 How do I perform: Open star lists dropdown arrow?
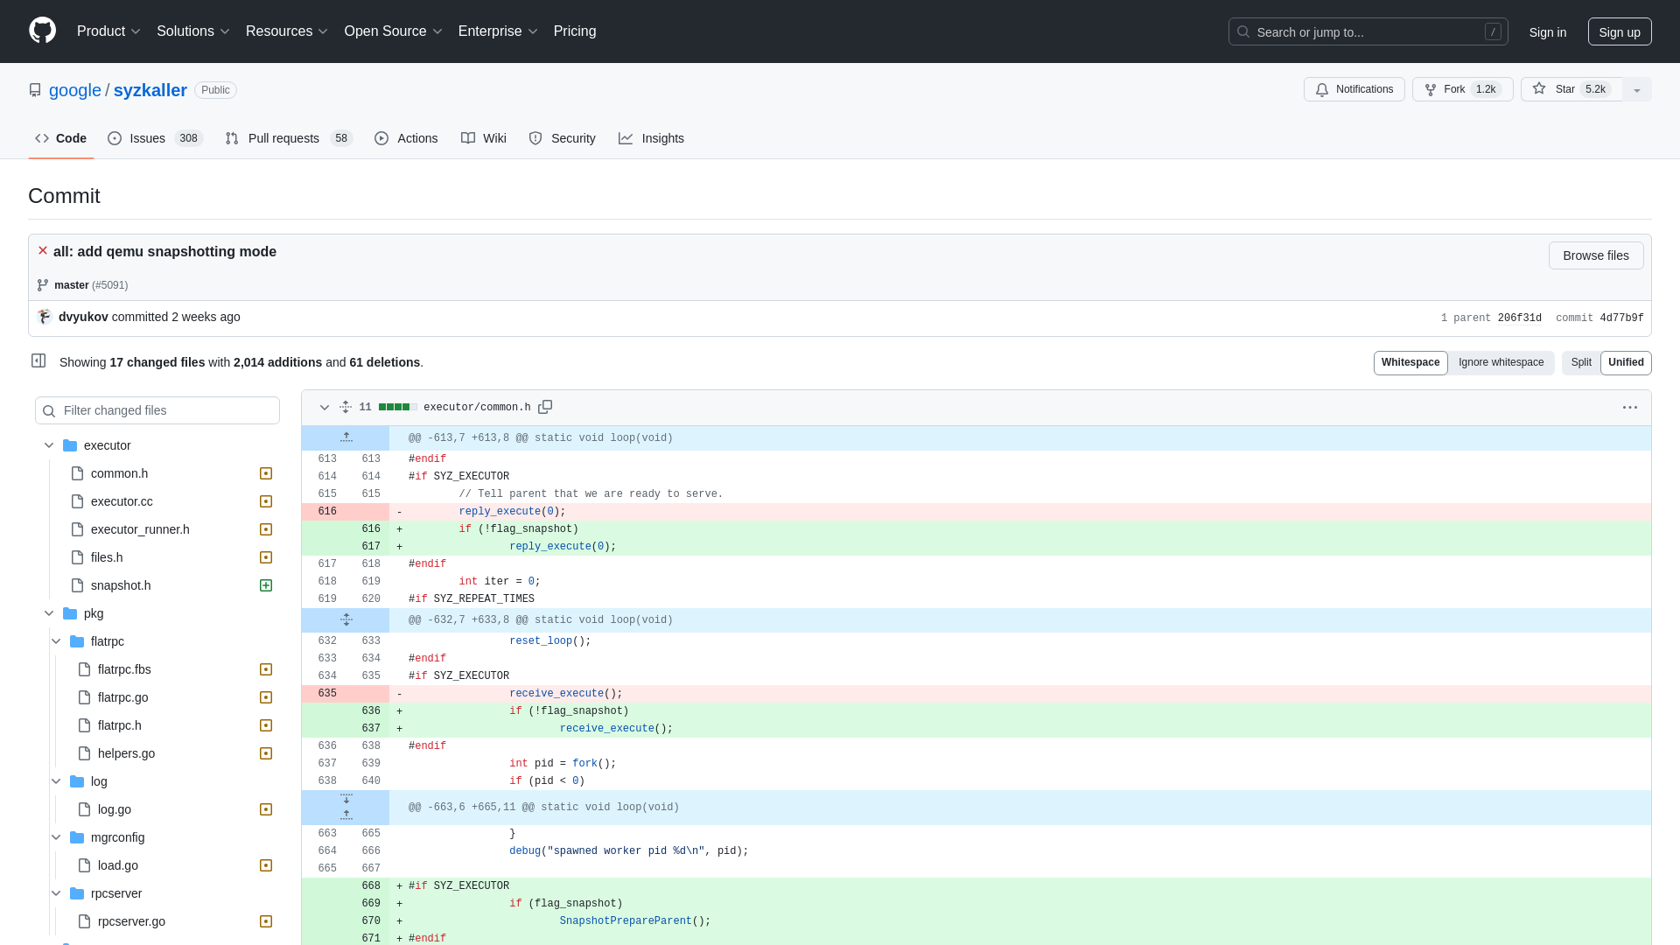1636,89
